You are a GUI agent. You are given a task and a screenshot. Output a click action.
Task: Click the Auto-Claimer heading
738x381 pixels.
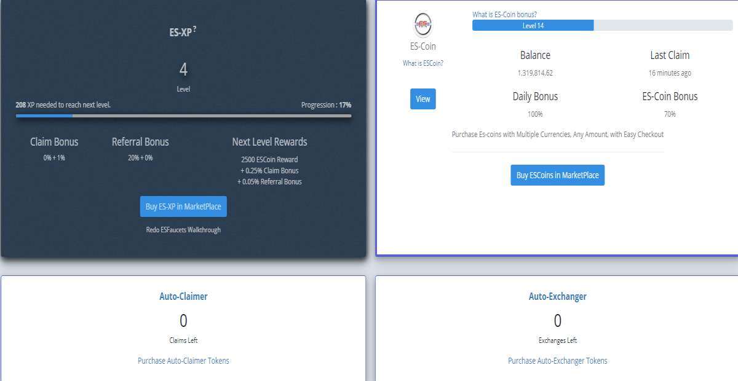tap(183, 296)
